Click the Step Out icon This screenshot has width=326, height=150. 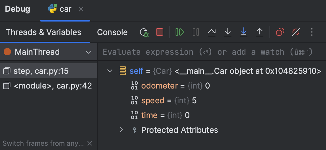tap(260, 32)
